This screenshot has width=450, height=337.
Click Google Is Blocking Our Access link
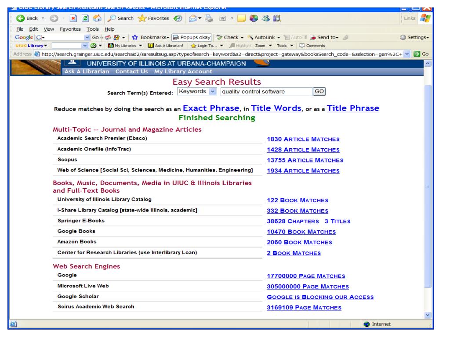click(x=320, y=297)
